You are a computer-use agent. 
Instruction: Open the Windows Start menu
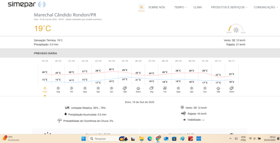click(83, 139)
